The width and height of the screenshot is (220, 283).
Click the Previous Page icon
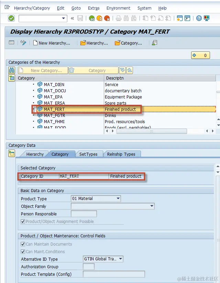pos(153,18)
